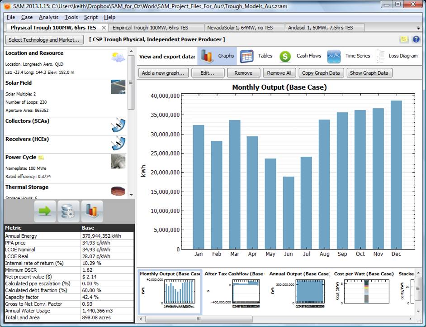The image size is (426, 327).
Task: Click the bar chart icon beside the database icon
Action: coord(92,211)
